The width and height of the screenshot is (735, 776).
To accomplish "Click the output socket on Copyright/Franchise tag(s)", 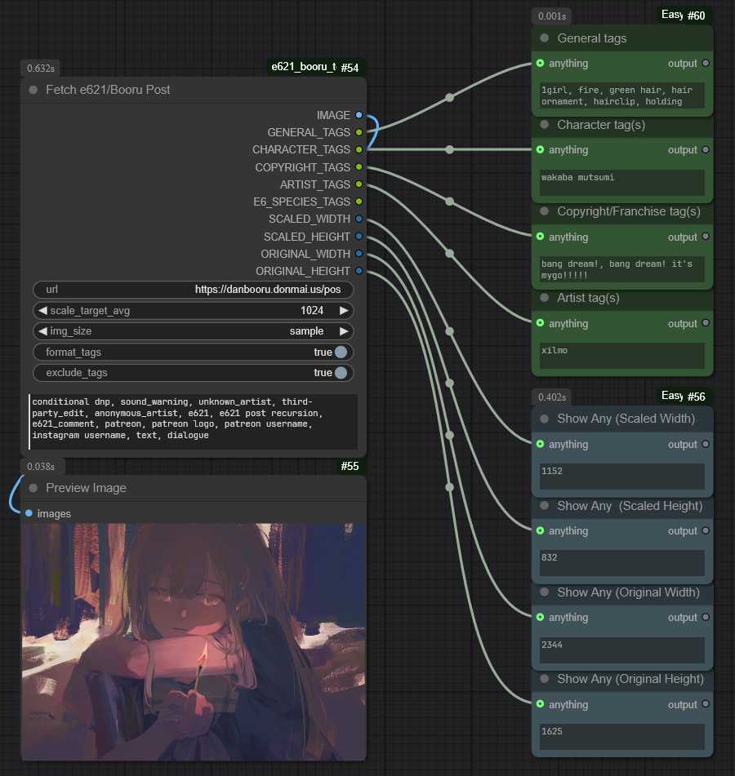I will pyautogui.click(x=706, y=237).
